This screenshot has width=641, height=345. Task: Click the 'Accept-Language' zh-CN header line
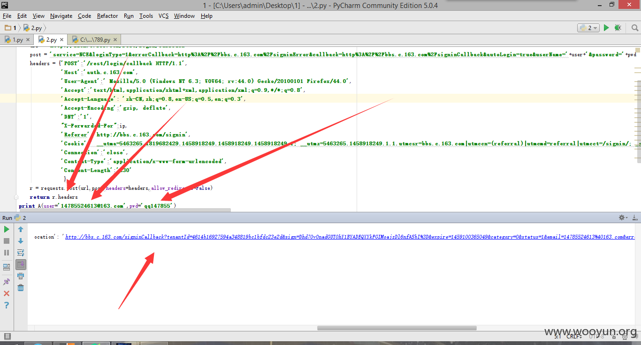point(153,99)
